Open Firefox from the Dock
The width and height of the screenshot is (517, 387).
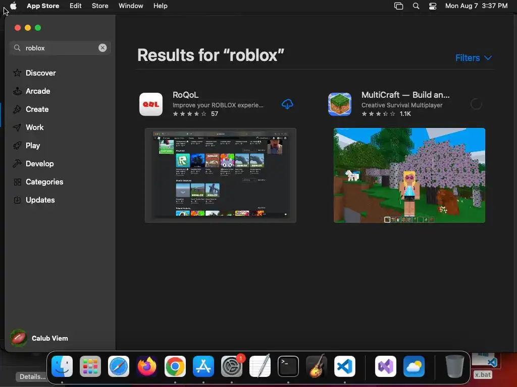pyautogui.click(x=147, y=366)
